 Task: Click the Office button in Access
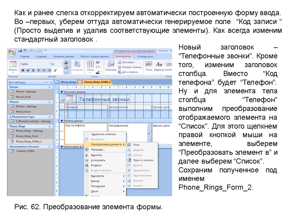click(x=11, y=52)
